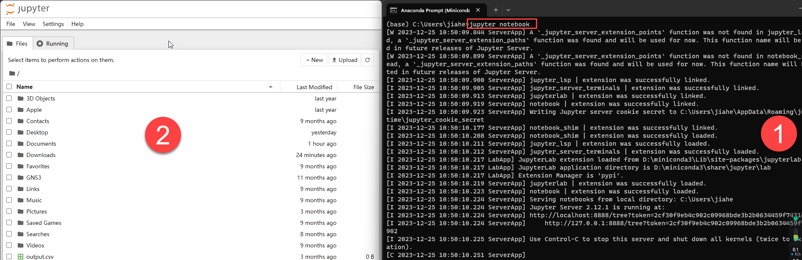The image size is (802, 260).
Task: Mark the Documents row checkbox
Action: coord(9,143)
